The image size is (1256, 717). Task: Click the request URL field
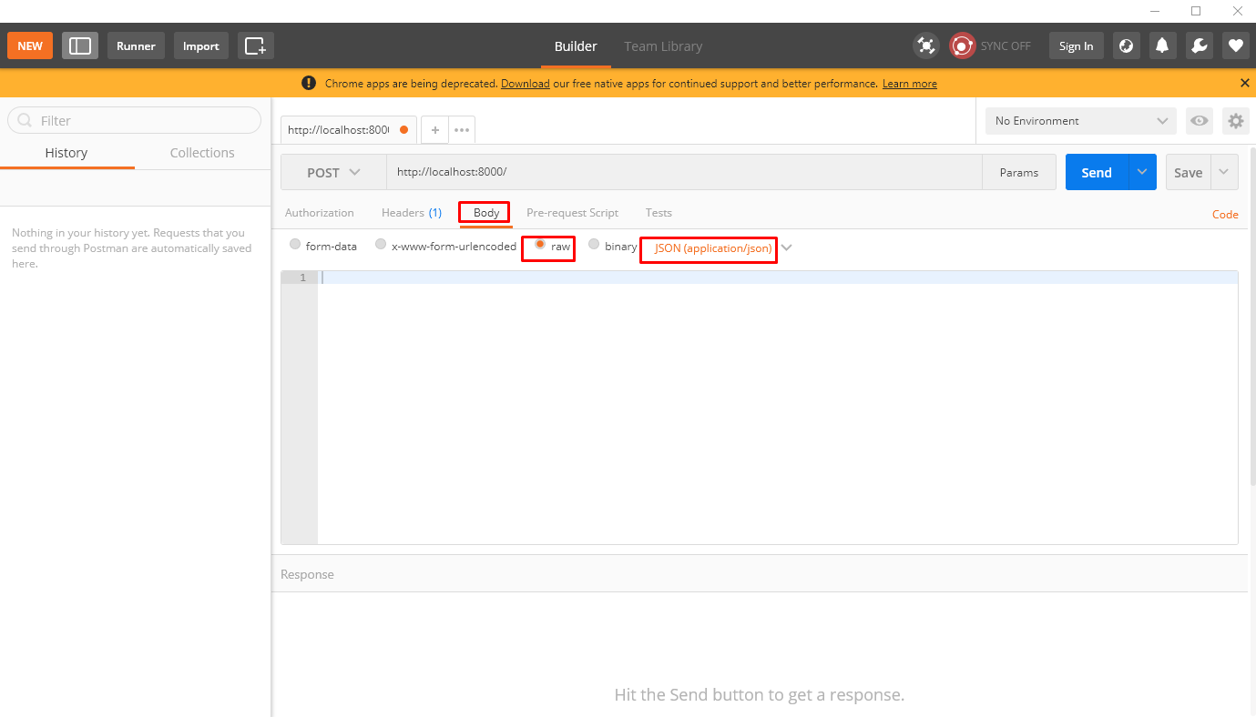pyautogui.click(x=684, y=172)
